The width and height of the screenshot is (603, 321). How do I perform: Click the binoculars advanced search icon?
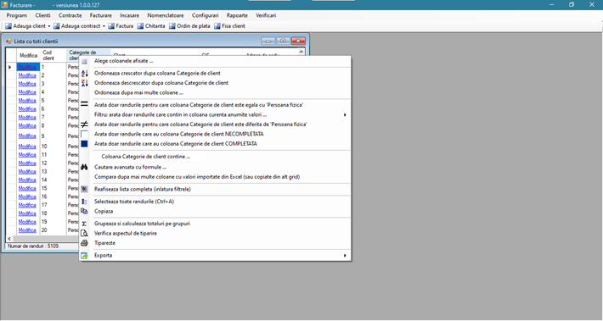tap(85, 167)
